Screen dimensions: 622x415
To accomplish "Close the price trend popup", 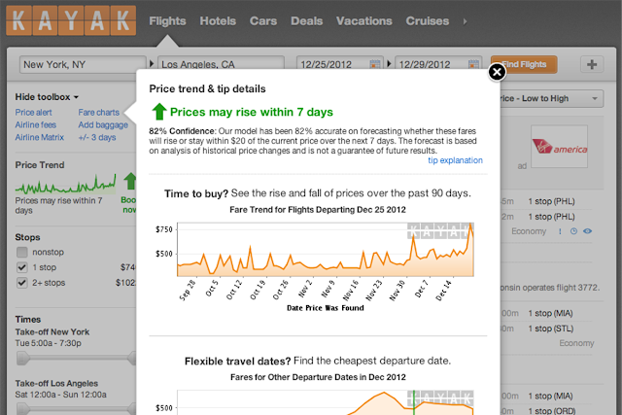I will [496, 72].
